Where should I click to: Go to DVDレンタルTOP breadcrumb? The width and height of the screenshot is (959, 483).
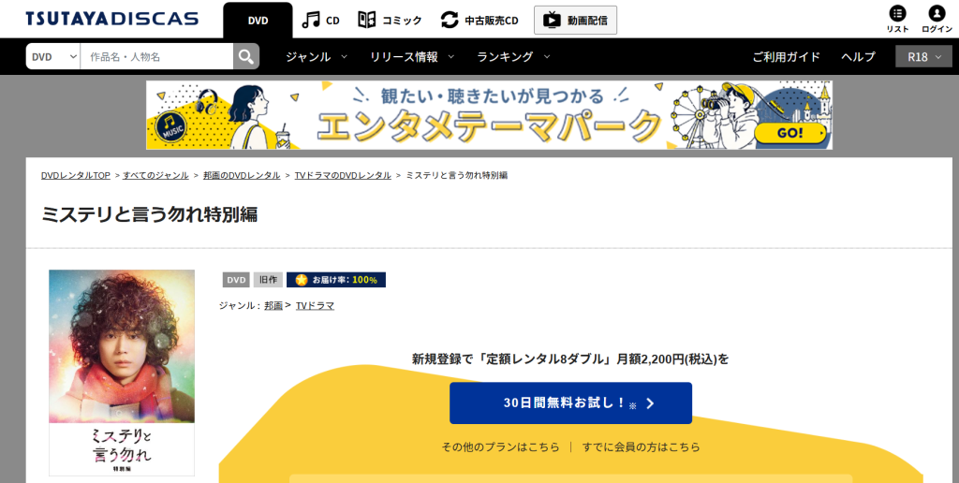click(x=76, y=175)
